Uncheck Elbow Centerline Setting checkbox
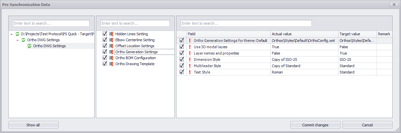This screenshot has height=133, width=401. (x=105, y=40)
